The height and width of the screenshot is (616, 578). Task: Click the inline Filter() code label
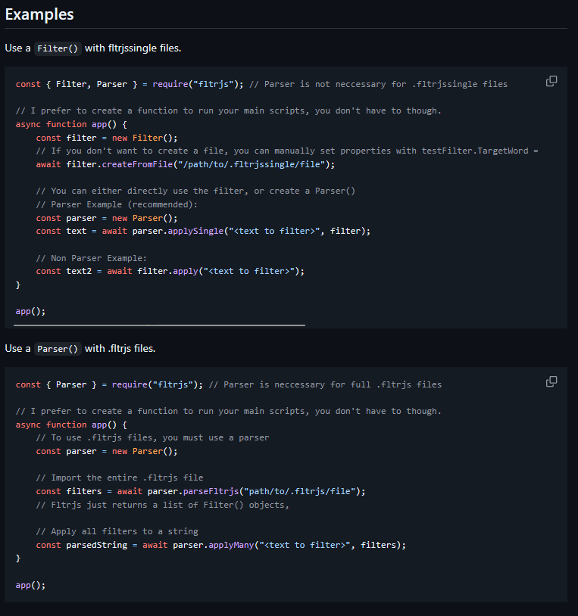[58, 48]
